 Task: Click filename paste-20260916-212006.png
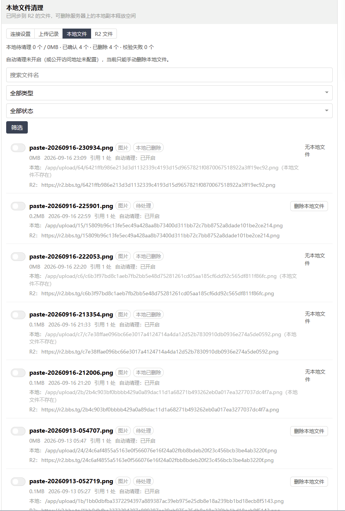pyautogui.click(x=71, y=373)
